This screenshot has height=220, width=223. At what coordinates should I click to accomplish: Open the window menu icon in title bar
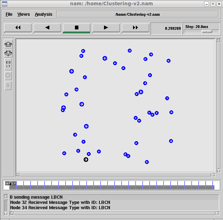pos(5,4)
